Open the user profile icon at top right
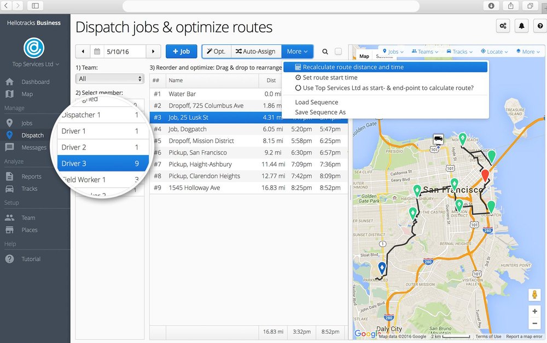 pos(539,25)
